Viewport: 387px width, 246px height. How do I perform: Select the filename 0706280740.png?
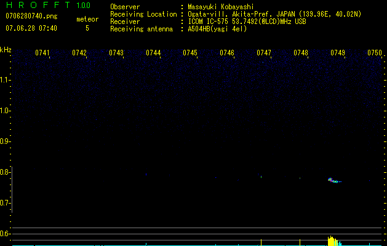31,16
